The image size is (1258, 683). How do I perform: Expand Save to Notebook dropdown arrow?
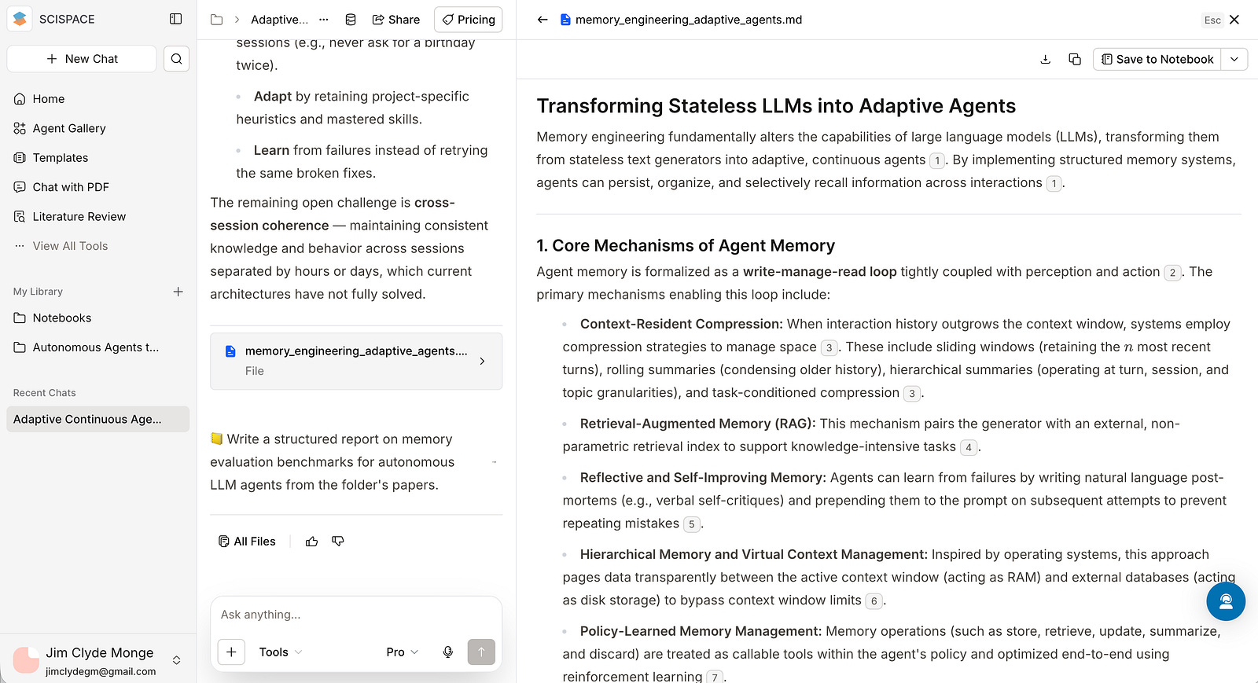(x=1234, y=59)
